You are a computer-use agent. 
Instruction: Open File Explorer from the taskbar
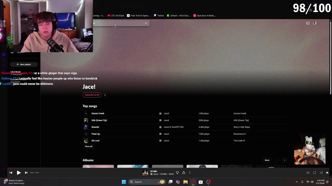185,182
